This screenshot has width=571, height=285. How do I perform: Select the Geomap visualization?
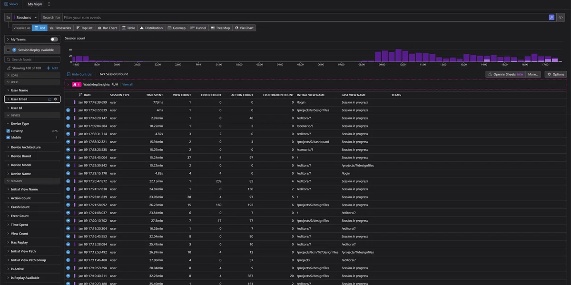coord(176,28)
